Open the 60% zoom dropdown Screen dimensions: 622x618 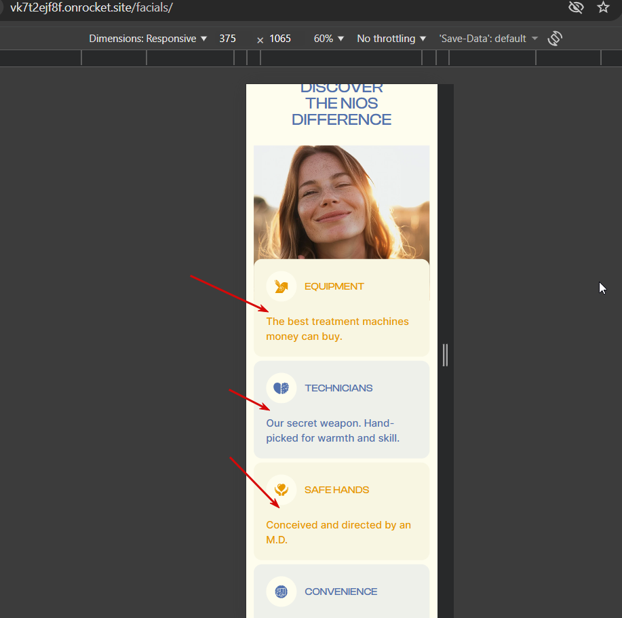(328, 39)
